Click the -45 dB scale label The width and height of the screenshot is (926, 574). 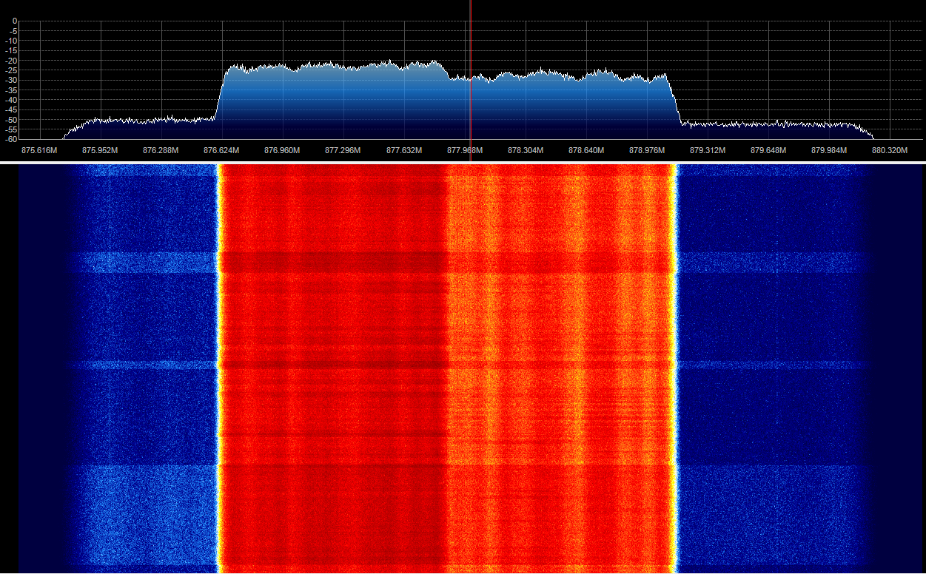coord(11,109)
